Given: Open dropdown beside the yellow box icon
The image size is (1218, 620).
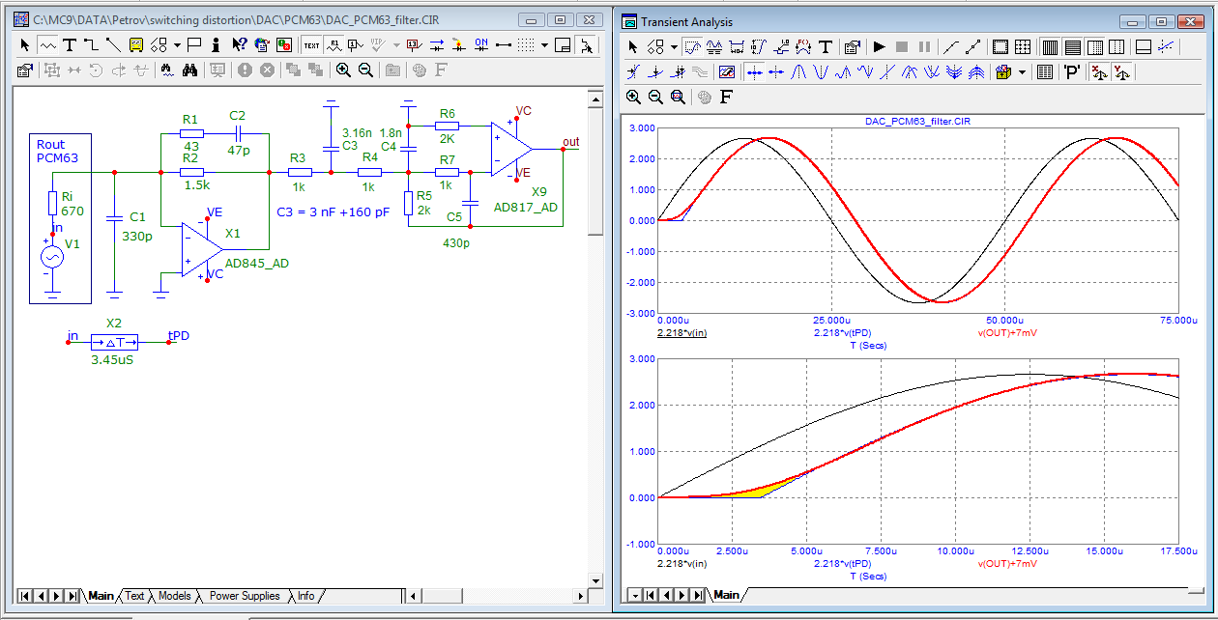Looking at the screenshot, I should point(1022,71).
